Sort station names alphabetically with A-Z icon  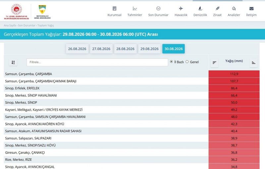point(13,62)
